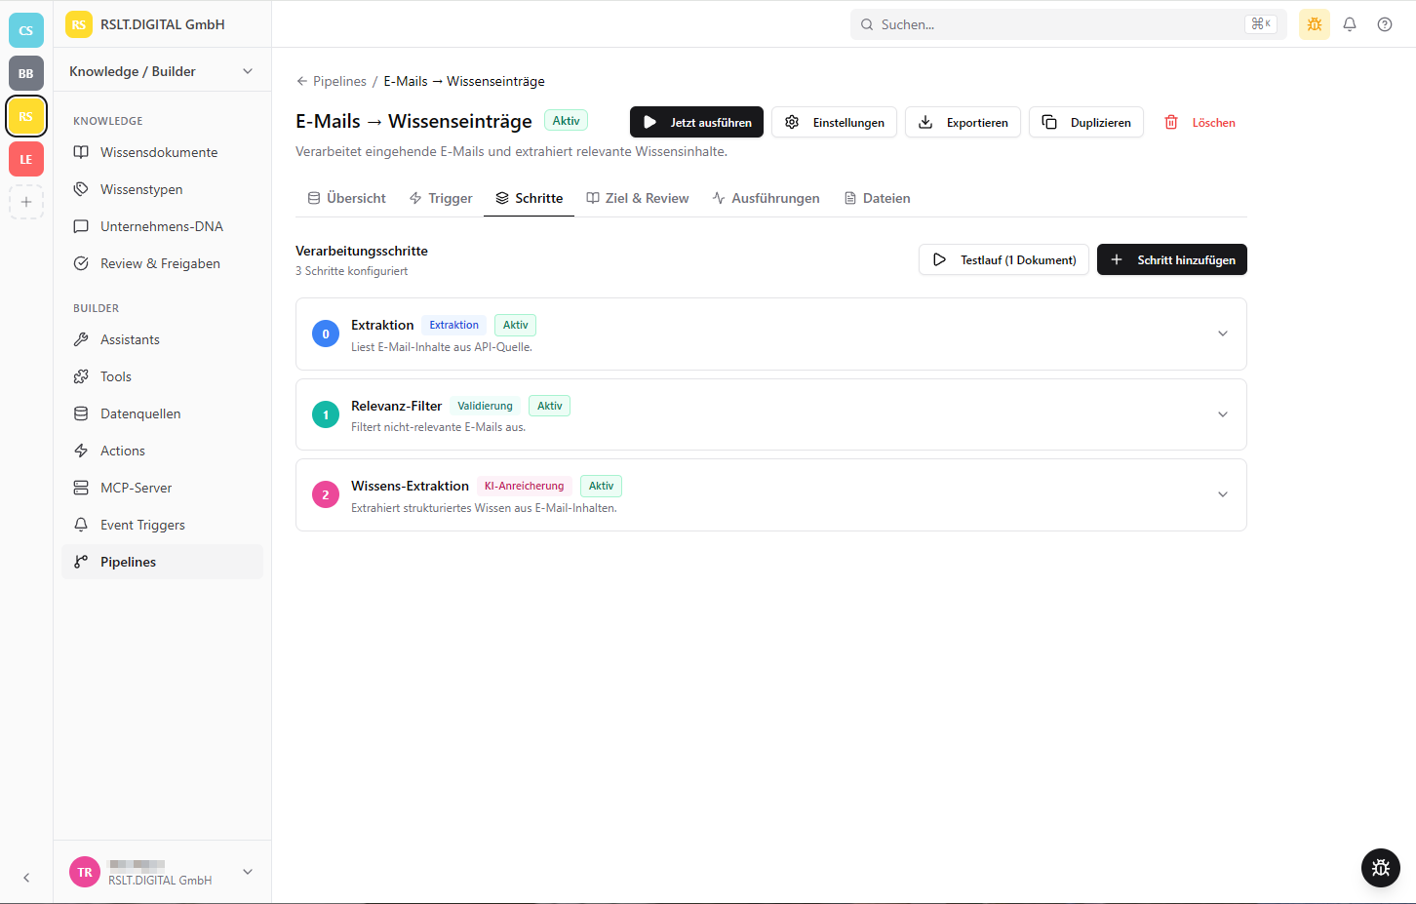
Task: Click the Aktiv badge on Extraktion step
Action: 516,325
